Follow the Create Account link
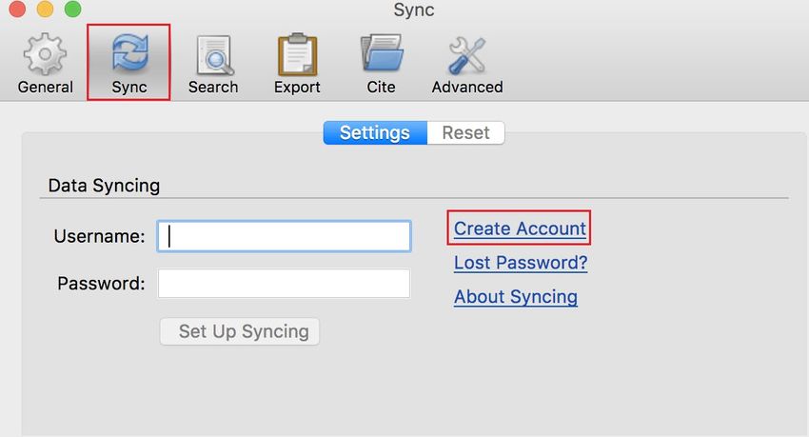Viewport: 809px width, 437px height. pyautogui.click(x=520, y=228)
